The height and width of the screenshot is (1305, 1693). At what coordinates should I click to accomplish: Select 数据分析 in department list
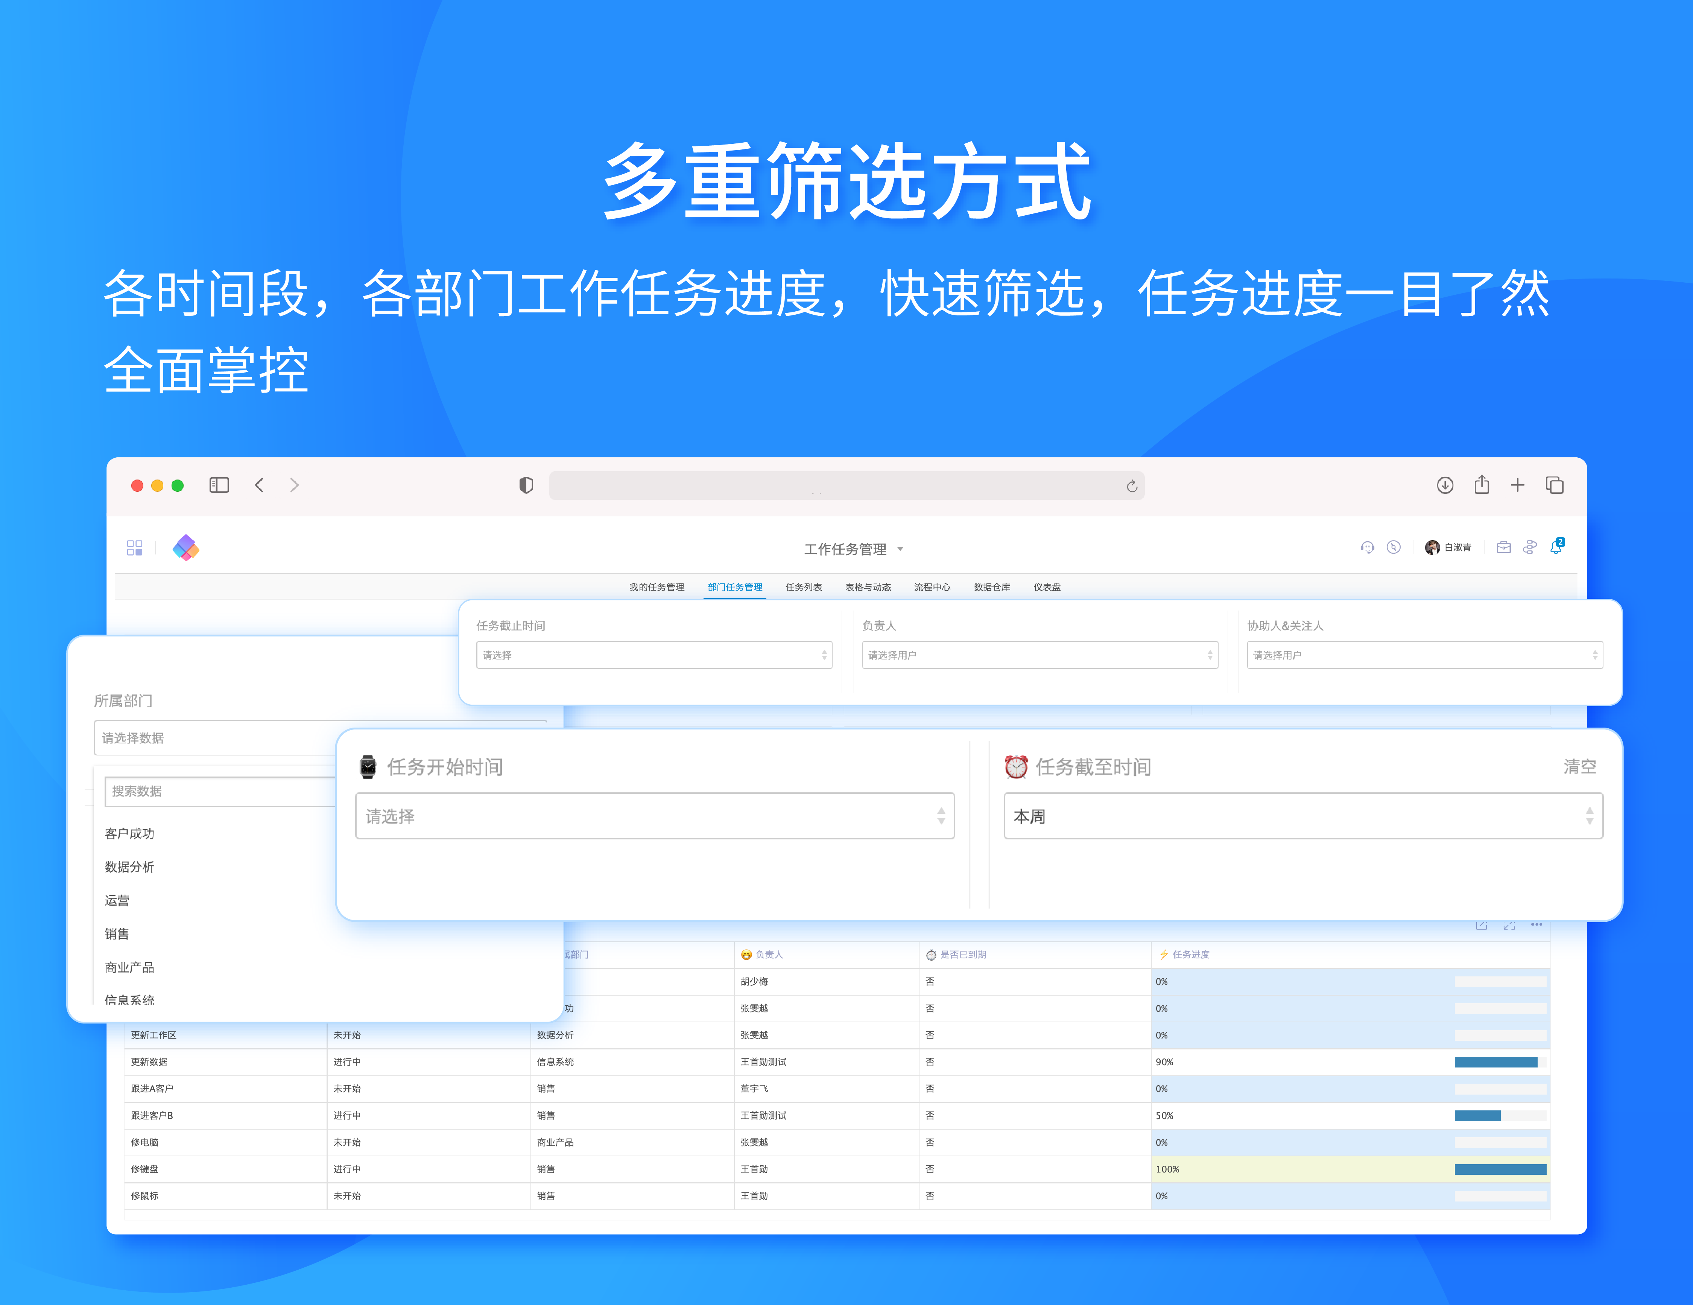[x=129, y=867]
